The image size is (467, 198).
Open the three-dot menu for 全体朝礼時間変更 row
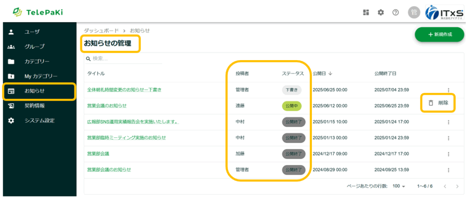(448, 90)
